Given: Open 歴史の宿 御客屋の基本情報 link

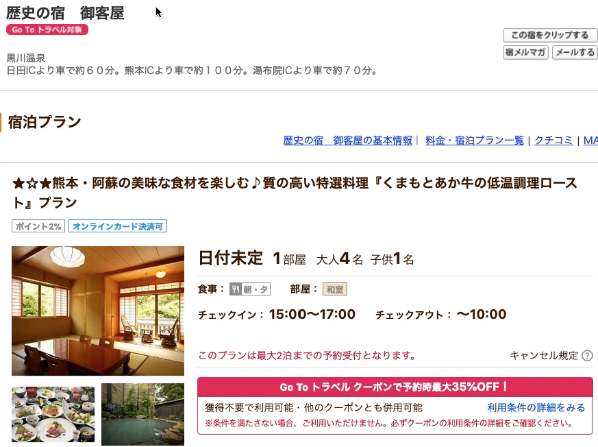Looking at the screenshot, I should [x=348, y=141].
